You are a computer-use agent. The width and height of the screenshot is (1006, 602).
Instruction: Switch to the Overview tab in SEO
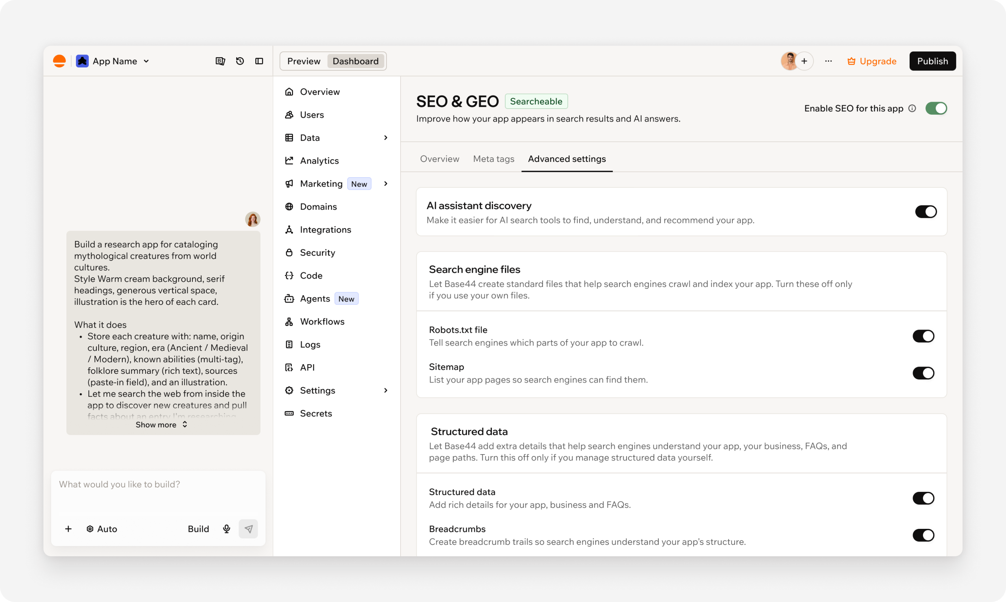tap(439, 159)
